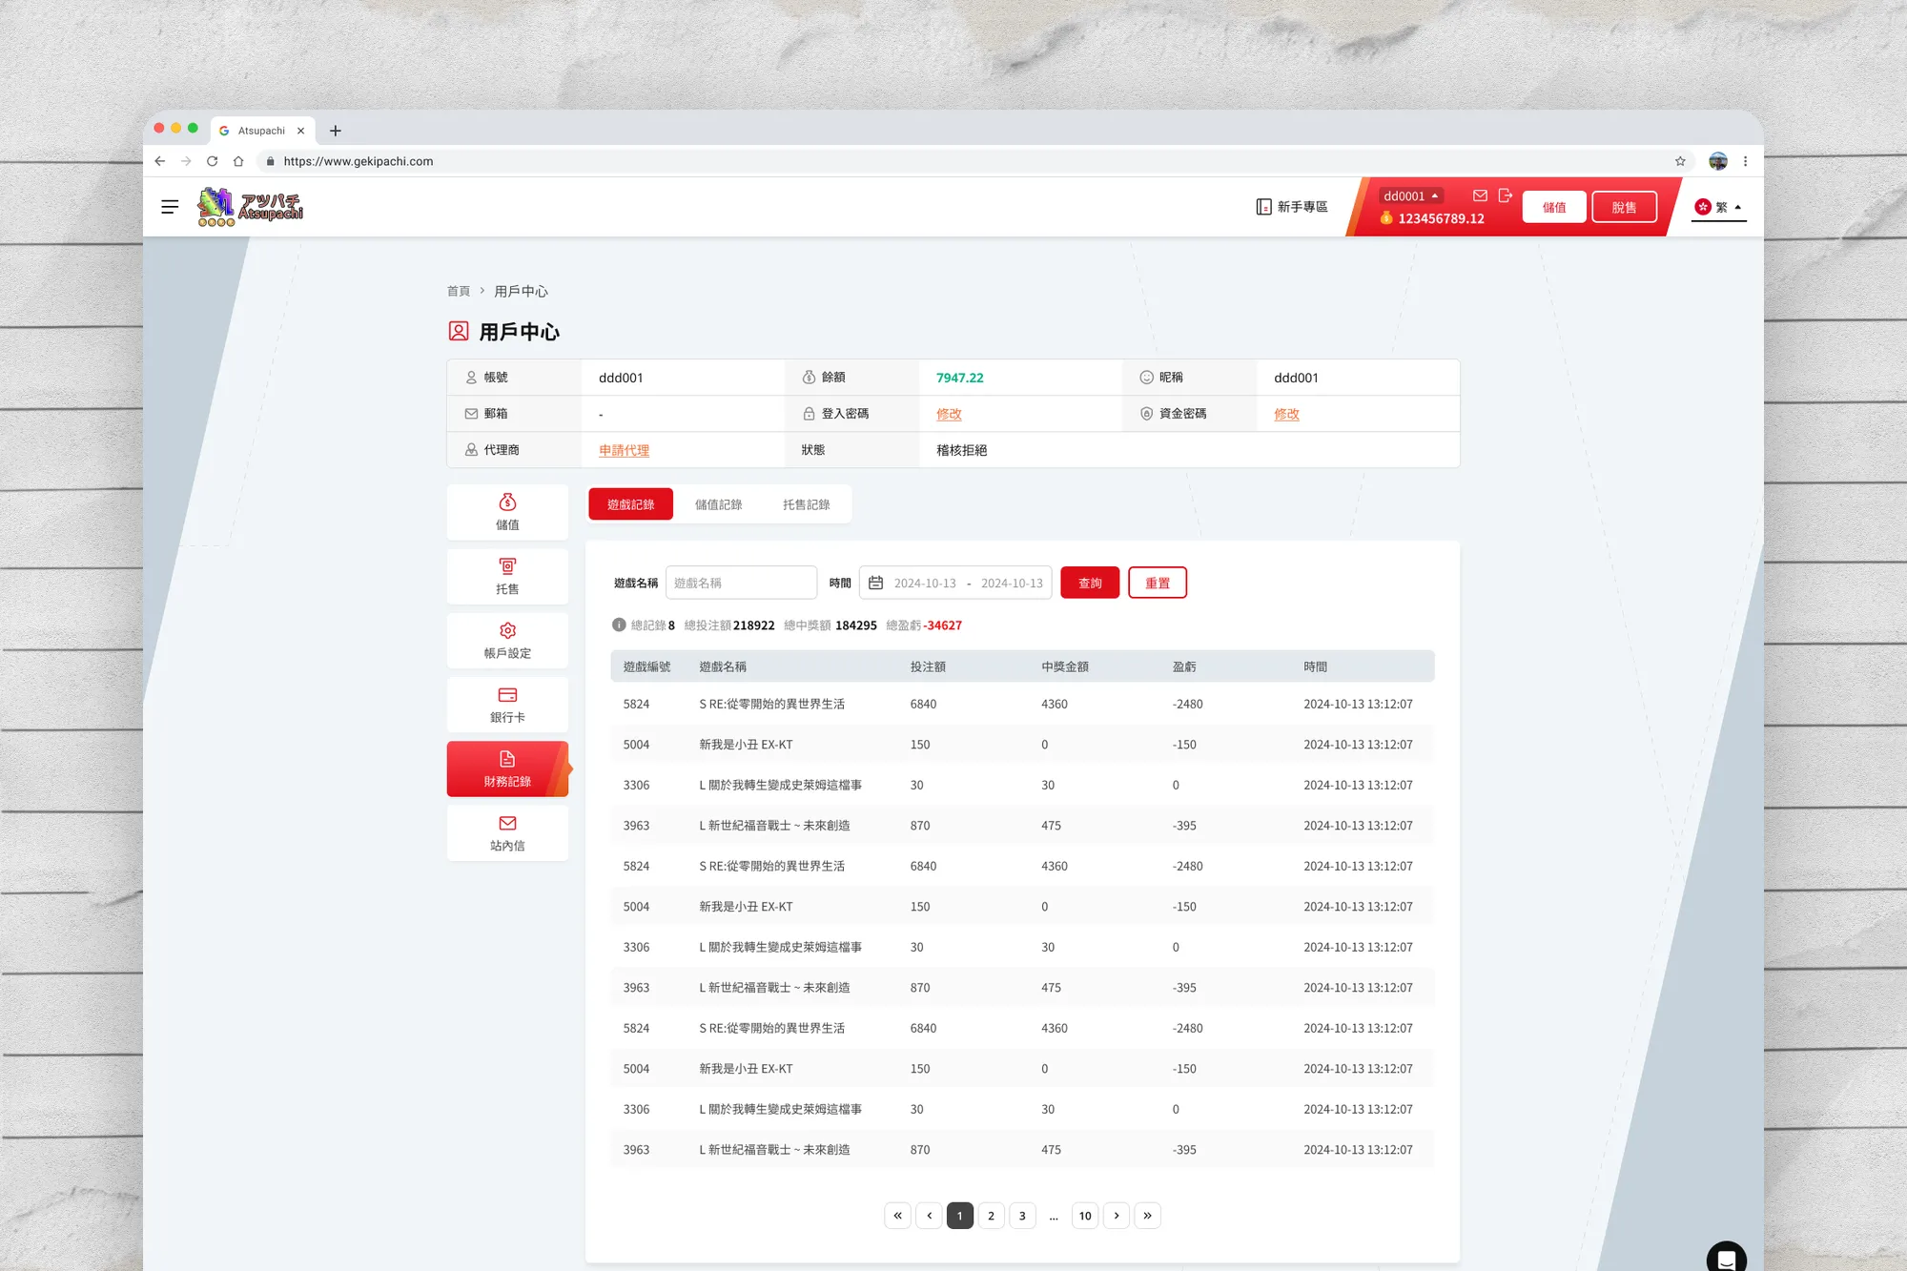Image resolution: width=1907 pixels, height=1271 pixels.
Task: Click the date range start field
Action: (x=924, y=583)
